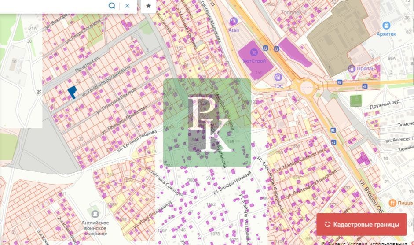
Task: Click the Архитек label text
Action: pos(386,34)
